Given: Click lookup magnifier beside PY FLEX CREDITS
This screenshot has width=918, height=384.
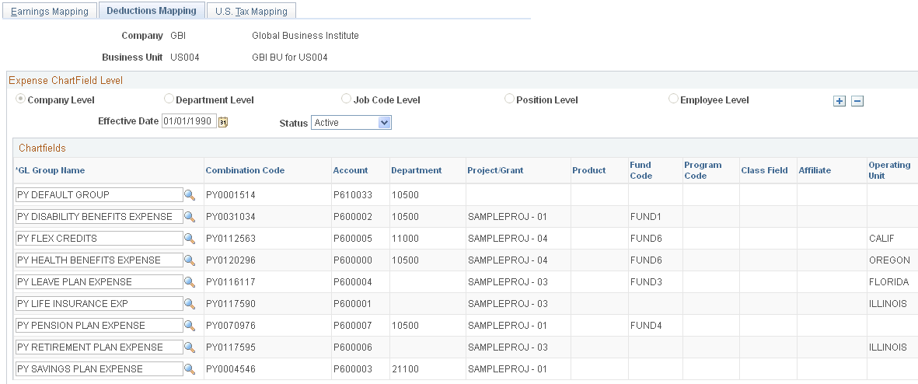Looking at the screenshot, I should pos(190,238).
